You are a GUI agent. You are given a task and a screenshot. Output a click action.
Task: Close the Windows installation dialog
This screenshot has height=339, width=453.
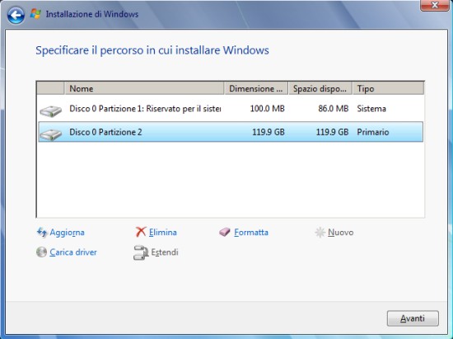point(435,5)
